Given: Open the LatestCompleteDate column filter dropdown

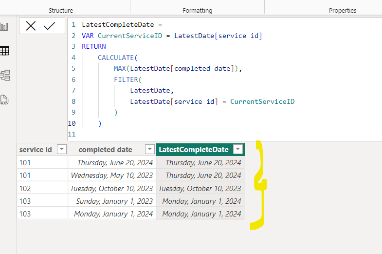Looking at the screenshot, I should [238, 149].
